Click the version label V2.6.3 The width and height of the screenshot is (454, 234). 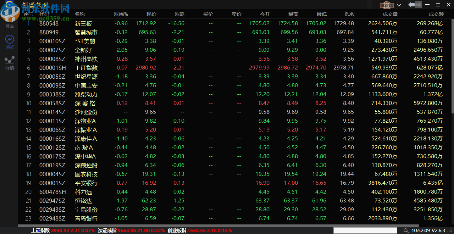tap(438, 230)
